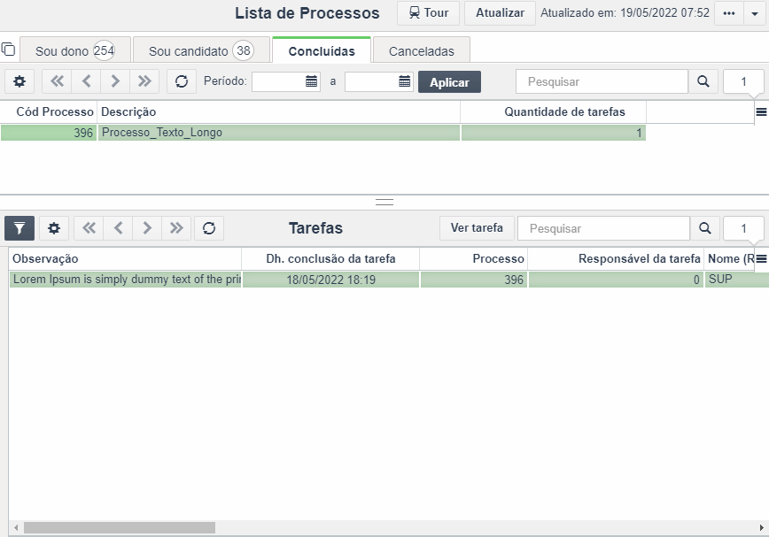The height and width of the screenshot is (537, 769).
Task: Open the start date calendar picker
Action: click(x=312, y=81)
